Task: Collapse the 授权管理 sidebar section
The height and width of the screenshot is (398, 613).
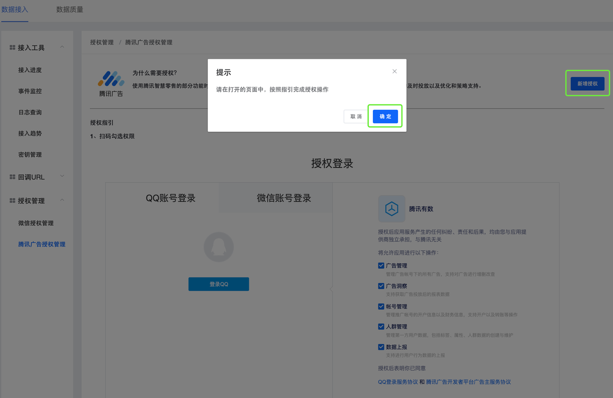Action: 62,200
